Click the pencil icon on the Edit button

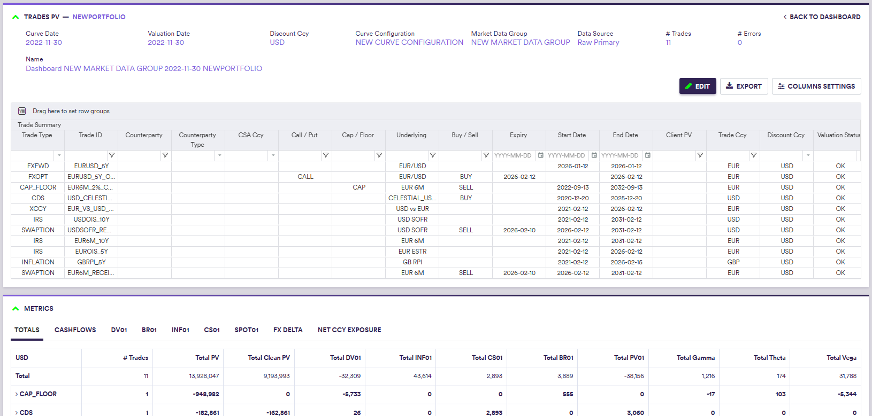click(689, 86)
